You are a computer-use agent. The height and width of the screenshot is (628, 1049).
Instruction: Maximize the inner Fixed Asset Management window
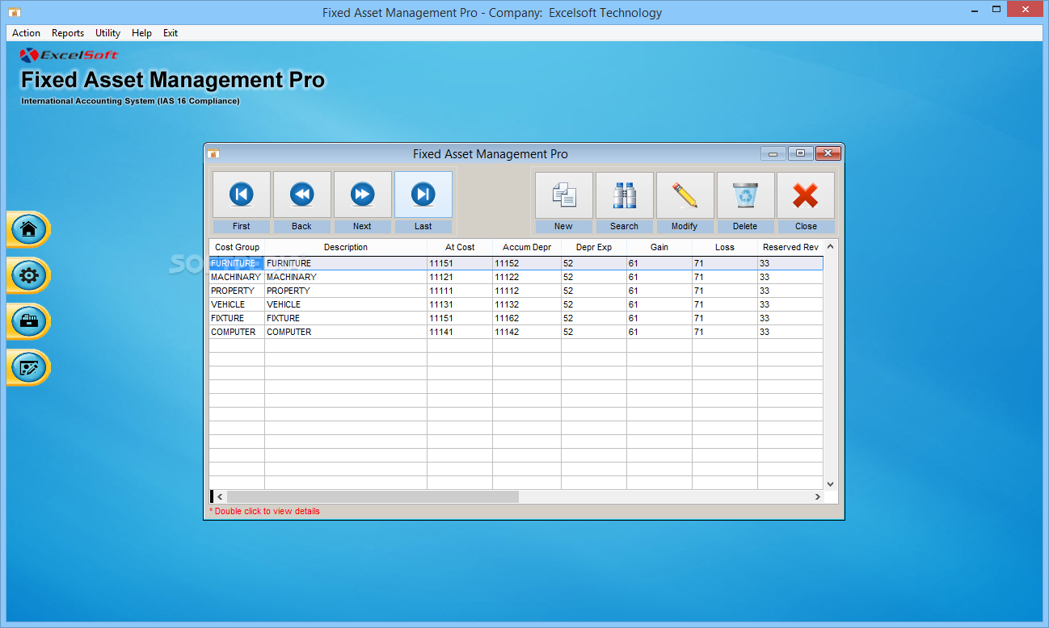point(800,153)
